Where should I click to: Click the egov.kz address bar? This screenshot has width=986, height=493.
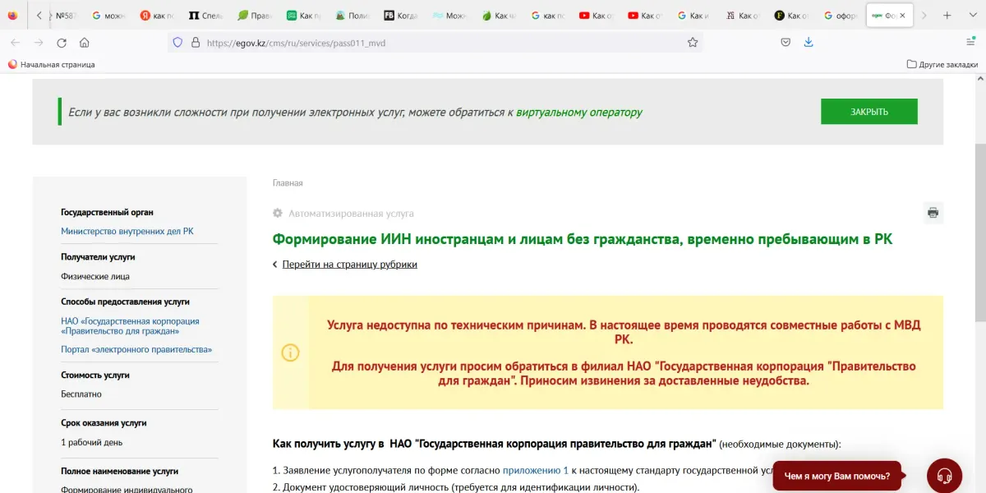(435, 43)
